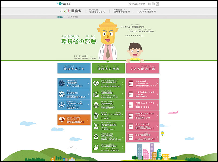Click the house tree icon for 自然環境局

[x=97, y=137]
